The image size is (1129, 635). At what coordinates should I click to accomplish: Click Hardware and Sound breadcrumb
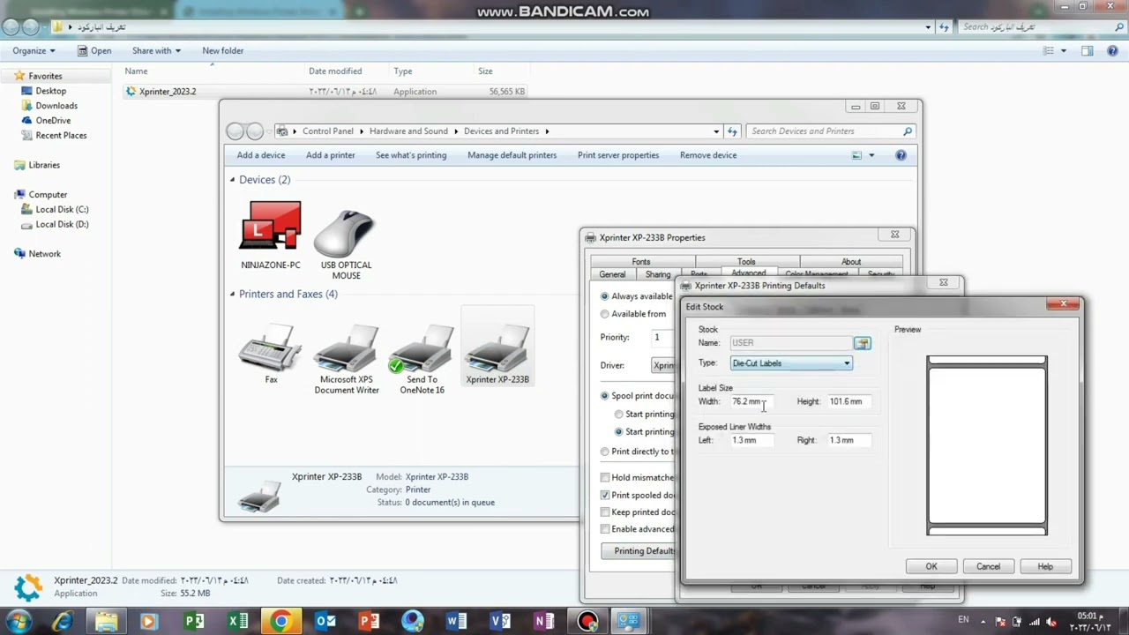click(408, 131)
